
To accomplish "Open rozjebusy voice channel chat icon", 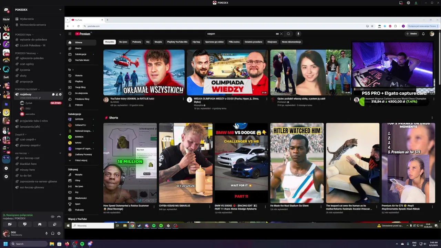I will [x=53, y=94].
